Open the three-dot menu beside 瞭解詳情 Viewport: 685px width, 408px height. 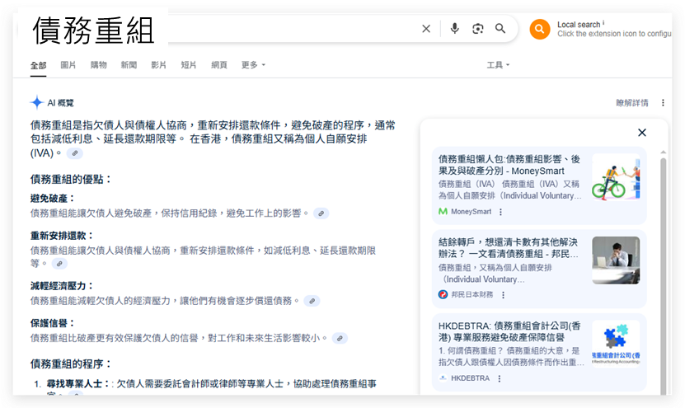click(x=663, y=103)
